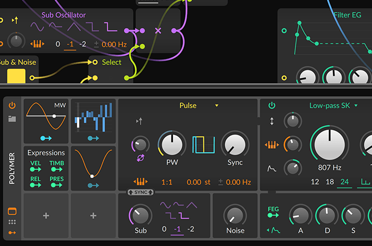
Task: Click the SYNC badge between oscillators
Action: tap(141, 192)
